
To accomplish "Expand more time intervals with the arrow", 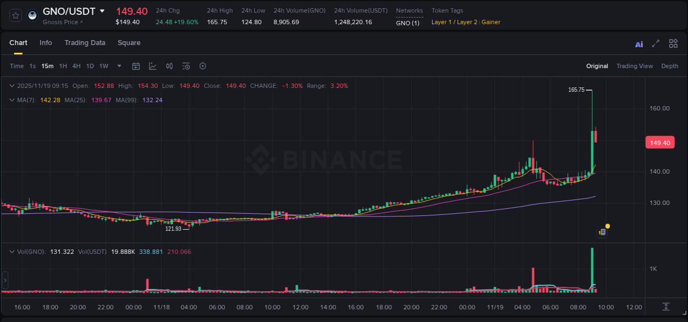I will (118, 66).
